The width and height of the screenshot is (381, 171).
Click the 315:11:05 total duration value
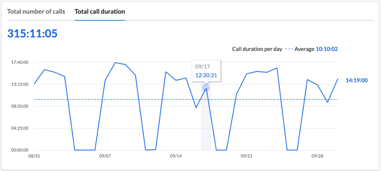point(32,33)
